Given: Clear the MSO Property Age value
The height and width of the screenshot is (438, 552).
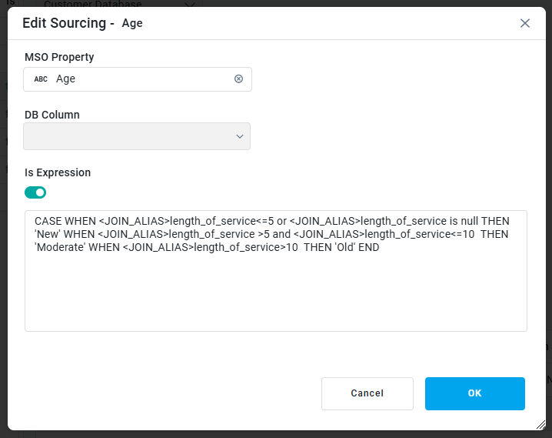Looking at the screenshot, I should pyautogui.click(x=238, y=79).
